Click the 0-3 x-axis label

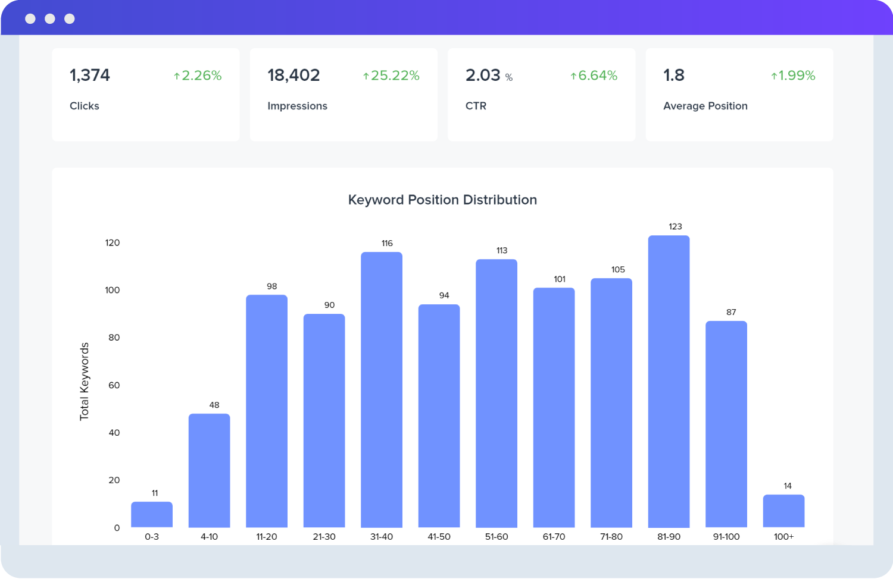pyautogui.click(x=152, y=536)
